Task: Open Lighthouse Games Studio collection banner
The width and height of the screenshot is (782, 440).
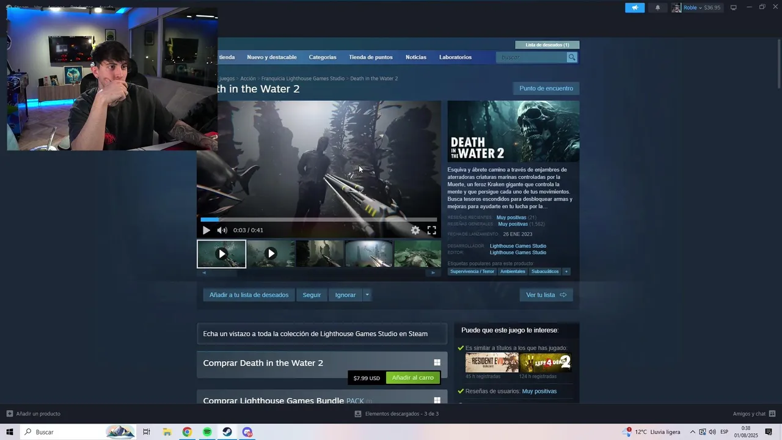Action: click(x=322, y=334)
